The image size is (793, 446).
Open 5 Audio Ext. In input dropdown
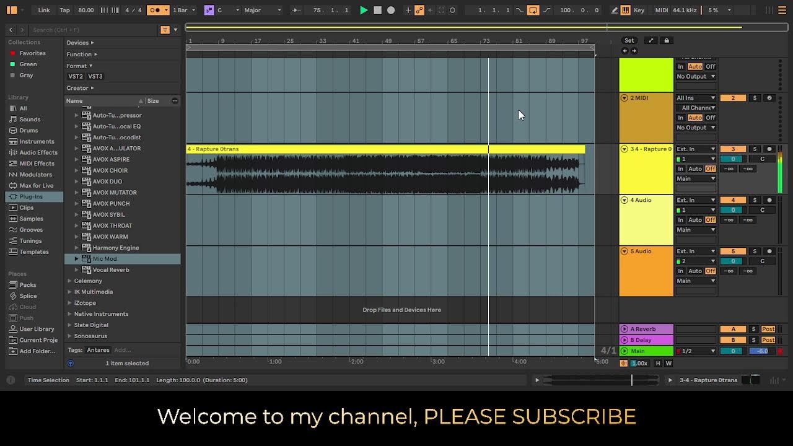pos(696,251)
